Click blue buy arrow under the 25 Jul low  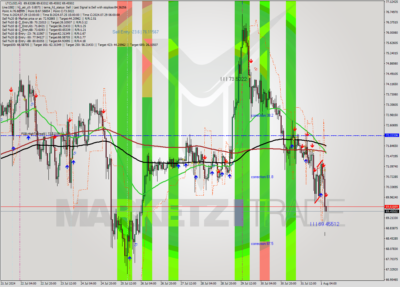[x=129, y=258]
